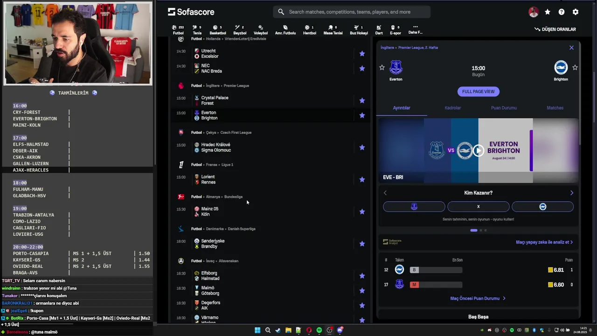Open favorites star in header
The image size is (597, 336).
(548, 12)
